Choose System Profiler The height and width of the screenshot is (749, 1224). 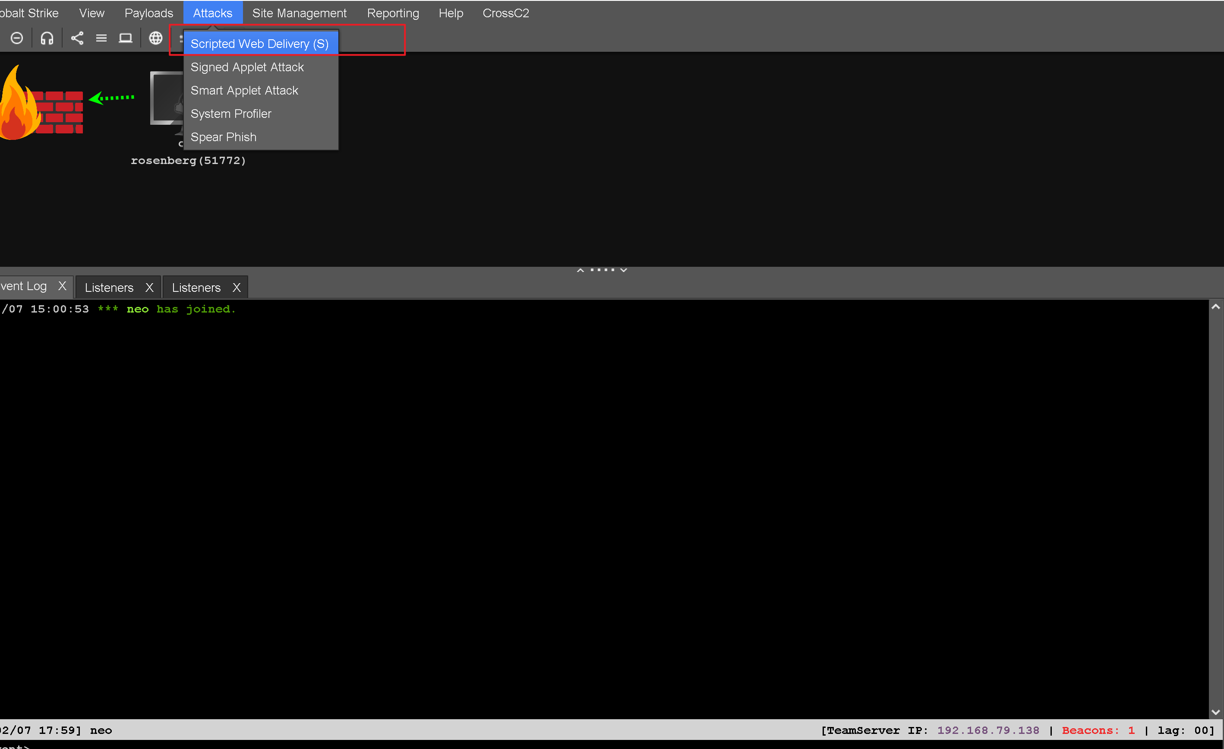261,114
